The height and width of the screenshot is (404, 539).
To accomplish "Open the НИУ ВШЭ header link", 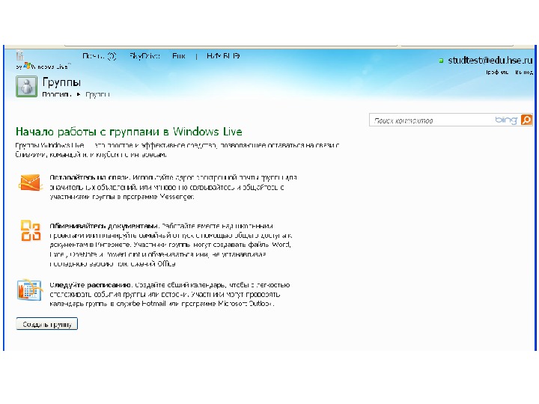I will [x=223, y=55].
